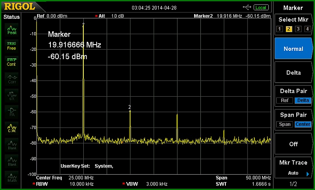Click the Marker2 19.916 MHz readout
The image size is (315, 190).
[x=232, y=16]
